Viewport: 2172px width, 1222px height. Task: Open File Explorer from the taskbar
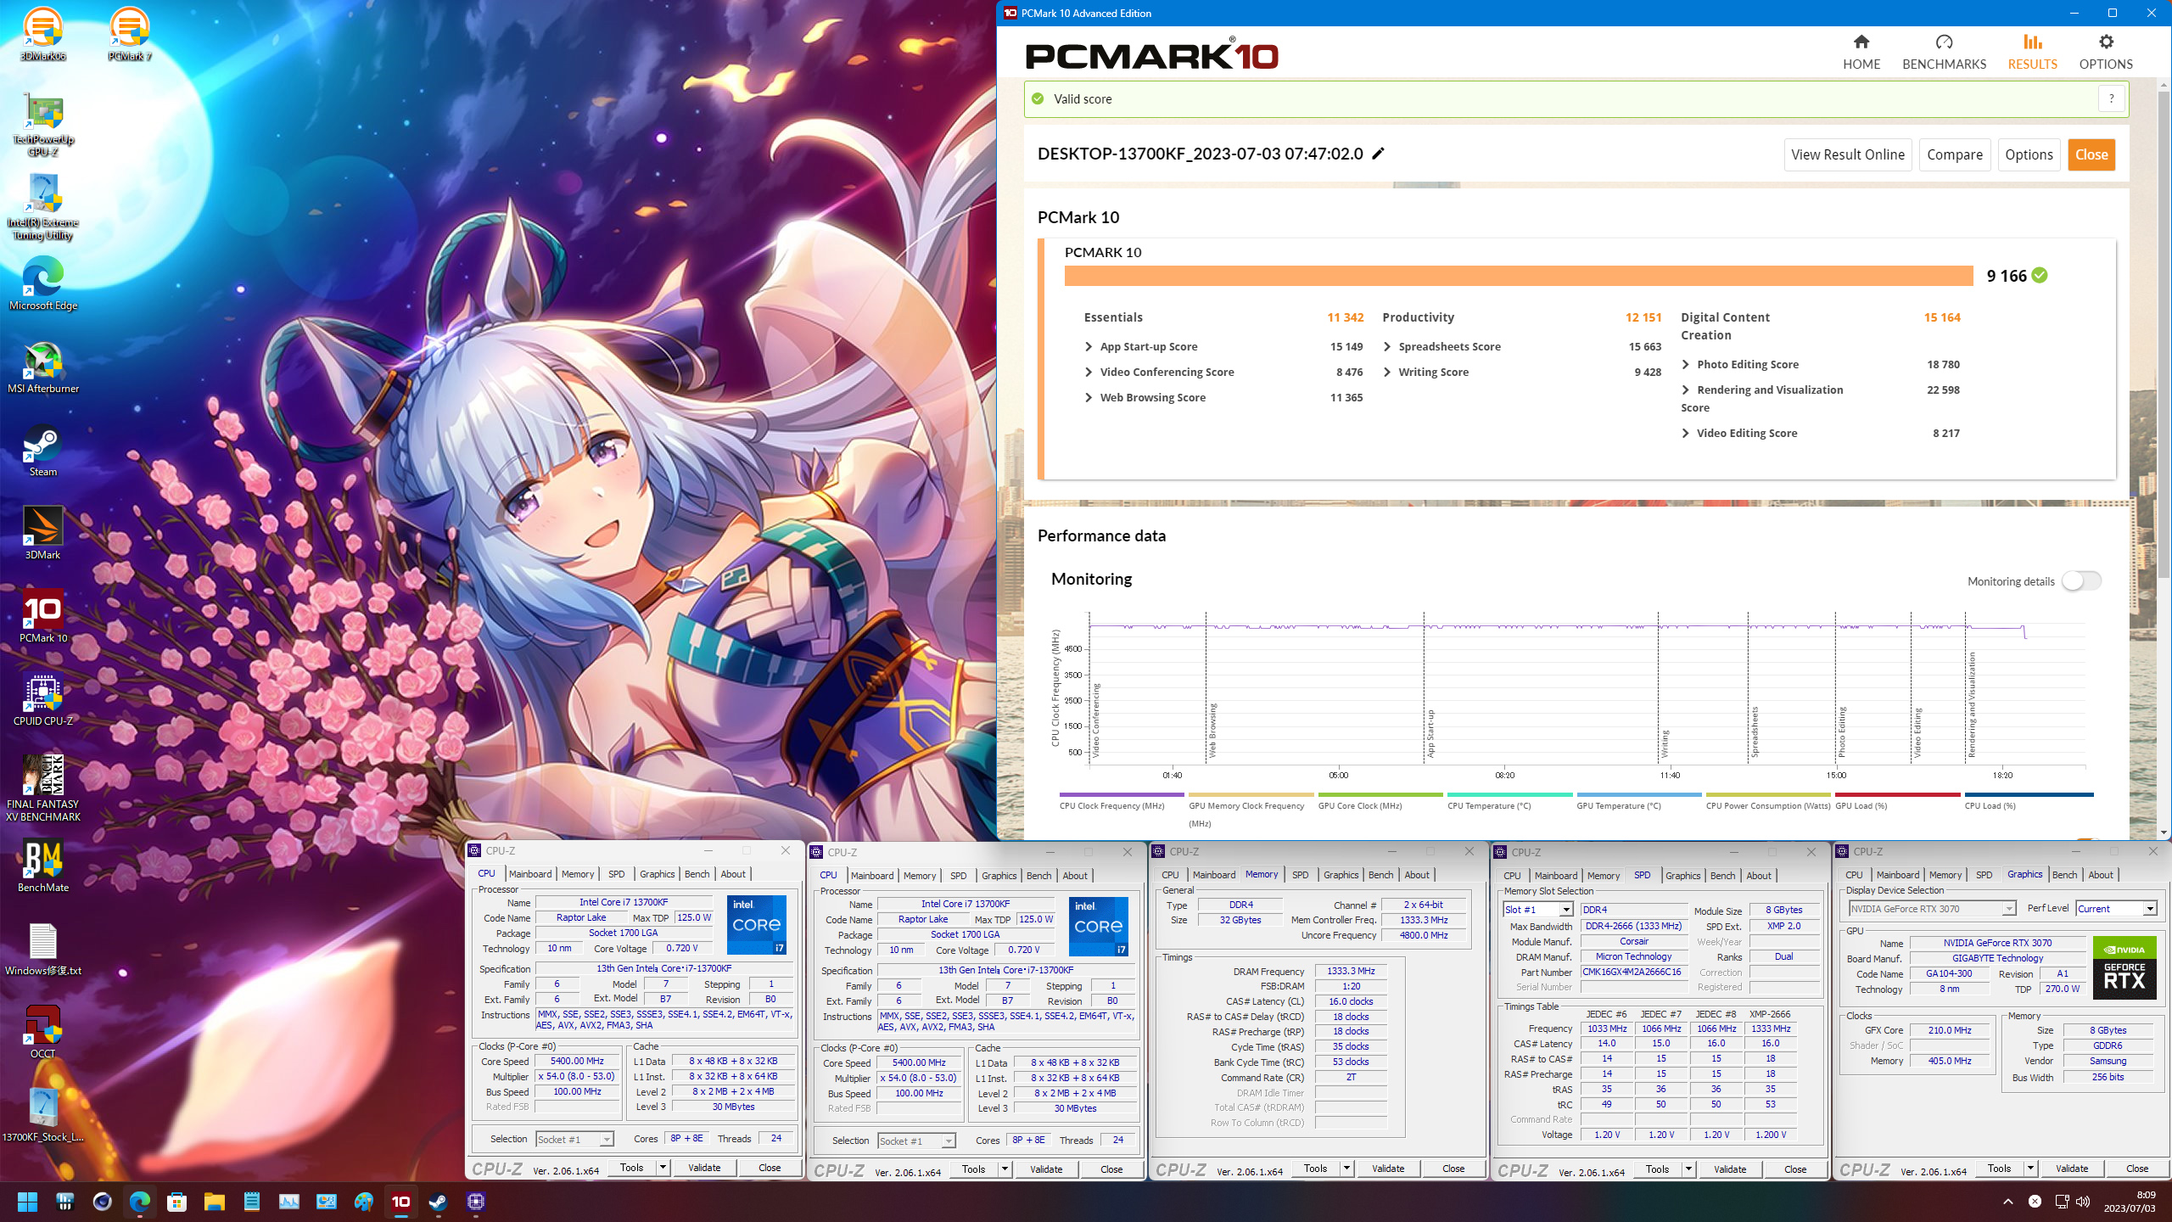[x=214, y=1202]
